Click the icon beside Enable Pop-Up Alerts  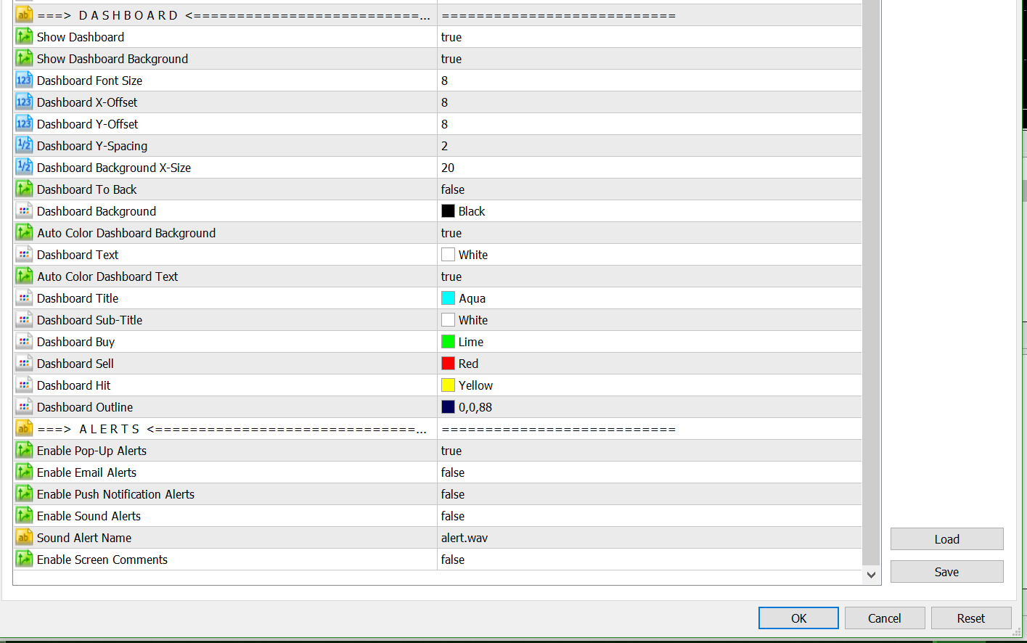[x=24, y=450]
